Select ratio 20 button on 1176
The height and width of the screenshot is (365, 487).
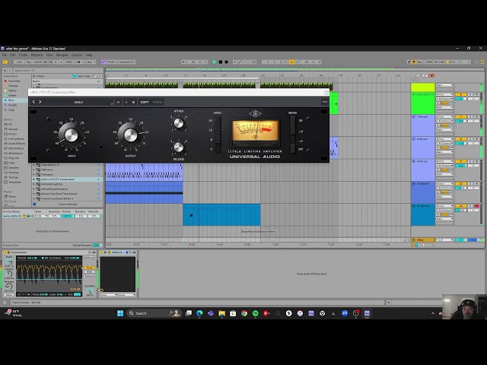[x=218, y=120]
